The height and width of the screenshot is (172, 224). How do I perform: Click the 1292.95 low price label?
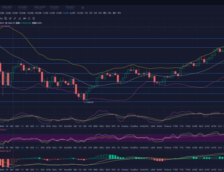[90, 102]
